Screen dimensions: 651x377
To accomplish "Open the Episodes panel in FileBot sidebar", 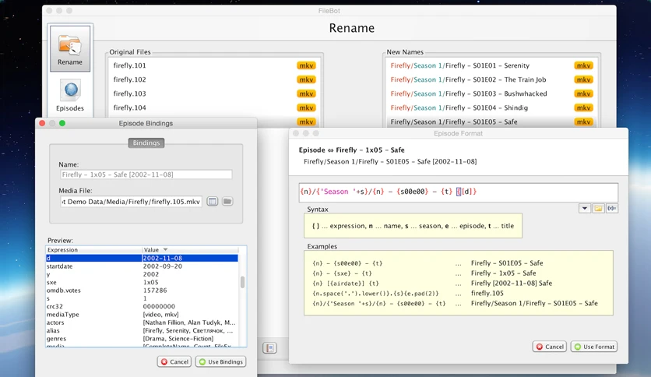I will 70,96.
